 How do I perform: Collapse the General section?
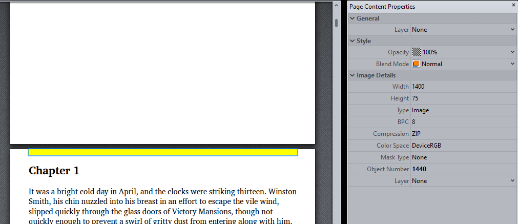pos(353,18)
